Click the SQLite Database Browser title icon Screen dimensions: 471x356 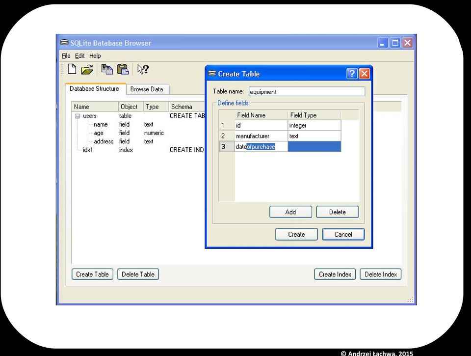(64, 43)
